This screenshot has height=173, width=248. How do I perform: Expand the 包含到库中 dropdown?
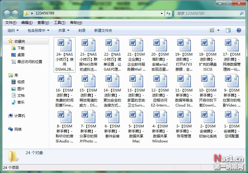pyautogui.click(x=38, y=31)
